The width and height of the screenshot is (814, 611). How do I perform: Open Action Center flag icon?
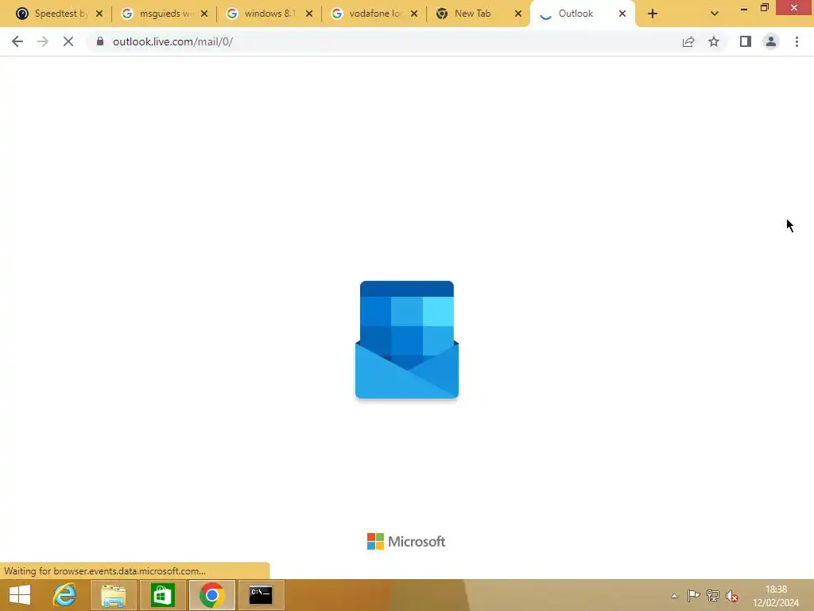tap(693, 596)
